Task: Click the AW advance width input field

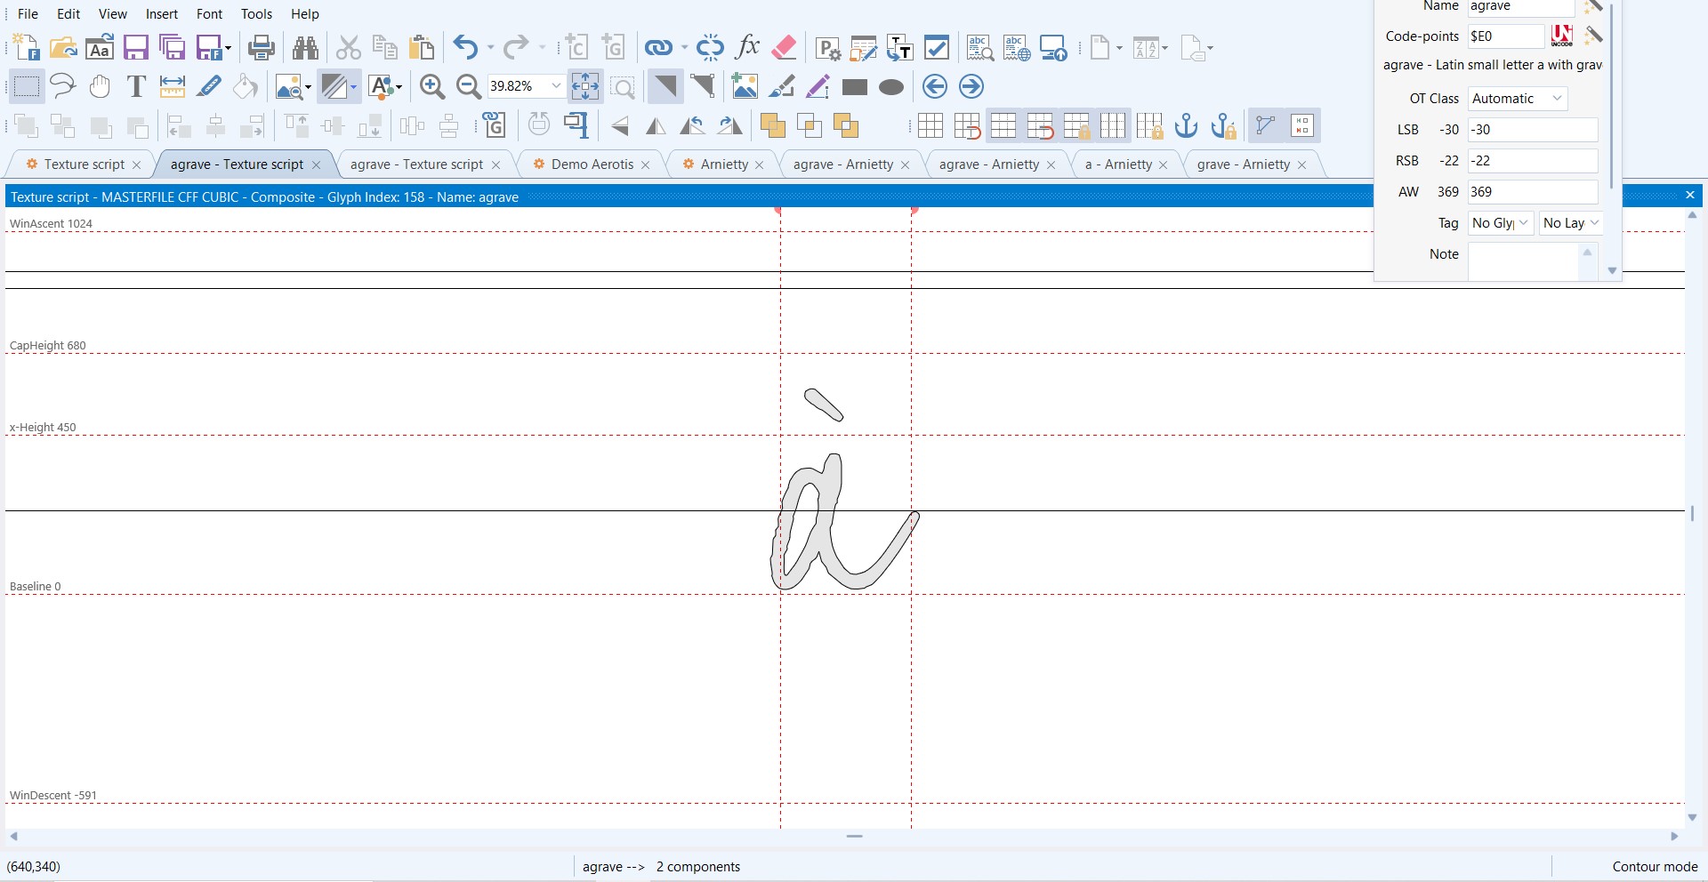Action: coord(1532,192)
